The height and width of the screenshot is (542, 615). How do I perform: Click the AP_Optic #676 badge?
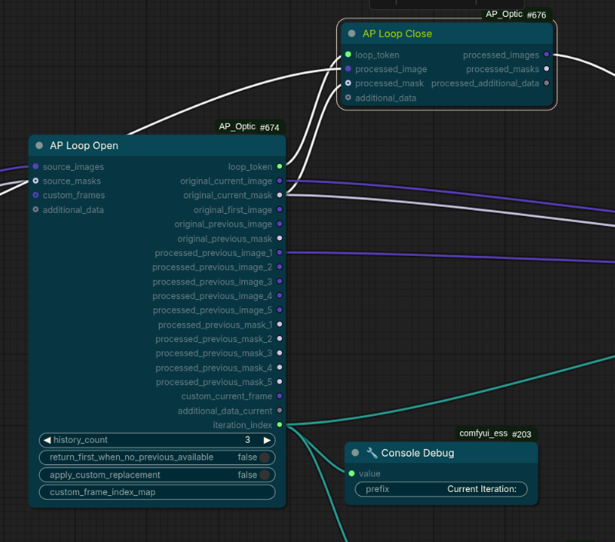point(516,15)
